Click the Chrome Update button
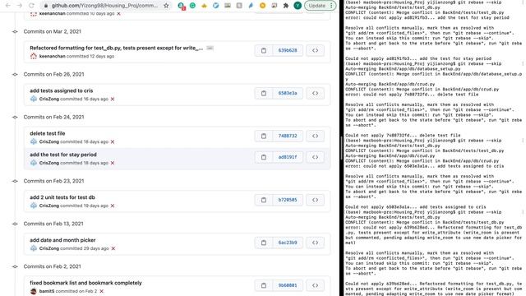526x296 pixels. (320, 6)
